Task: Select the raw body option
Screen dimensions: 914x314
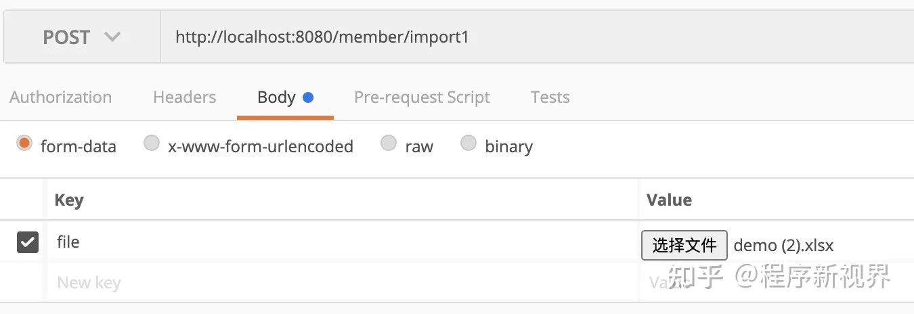Action: point(388,143)
